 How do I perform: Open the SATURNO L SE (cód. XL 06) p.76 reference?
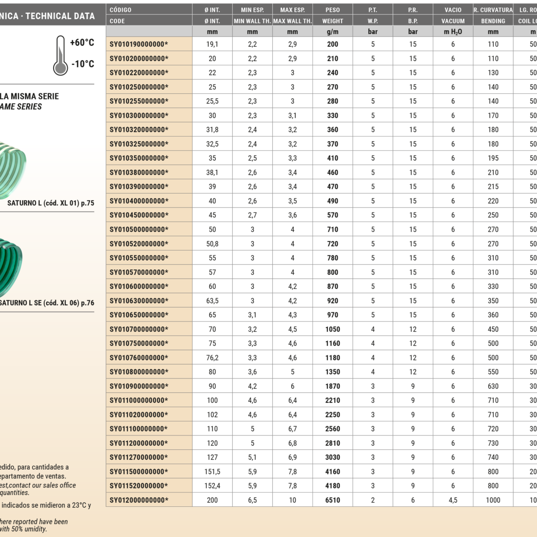(47, 303)
